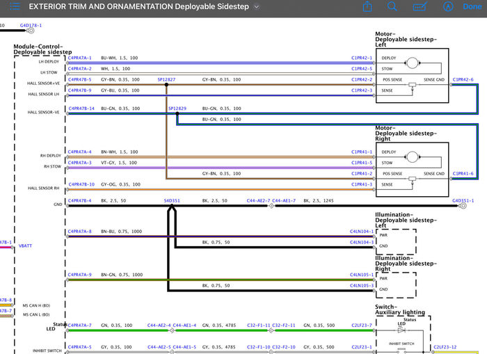Tap connector label C1PR42-3
The image size is (487, 354).
pos(362,90)
